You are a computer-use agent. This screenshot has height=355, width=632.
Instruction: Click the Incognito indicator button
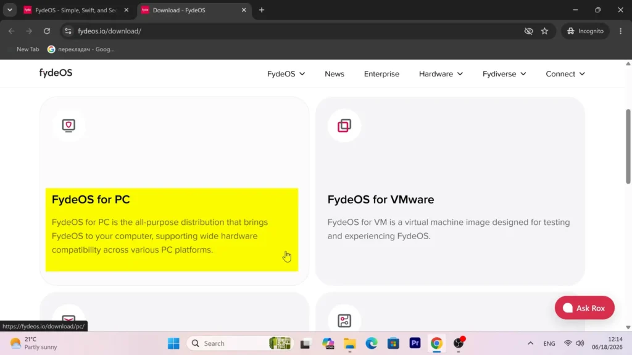[585, 31]
